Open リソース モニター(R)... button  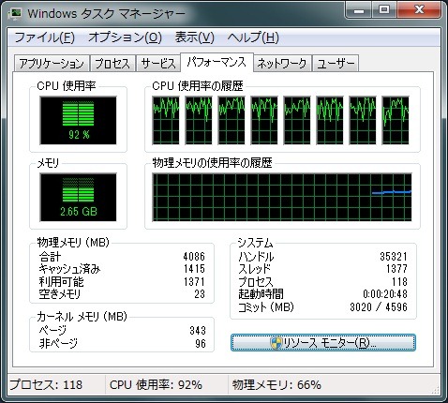[323, 343]
